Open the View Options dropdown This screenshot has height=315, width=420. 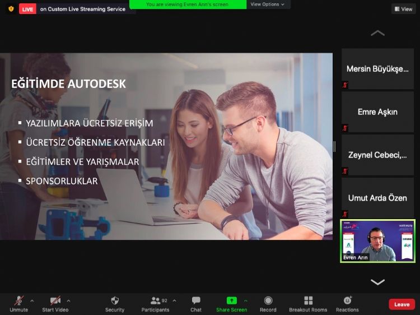pyautogui.click(x=267, y=4)
